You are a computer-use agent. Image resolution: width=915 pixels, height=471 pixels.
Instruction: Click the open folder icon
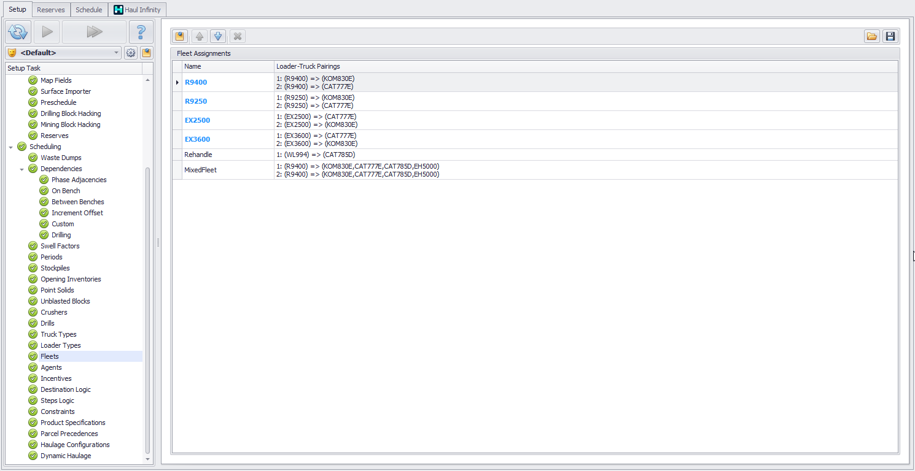click(871, 36)
